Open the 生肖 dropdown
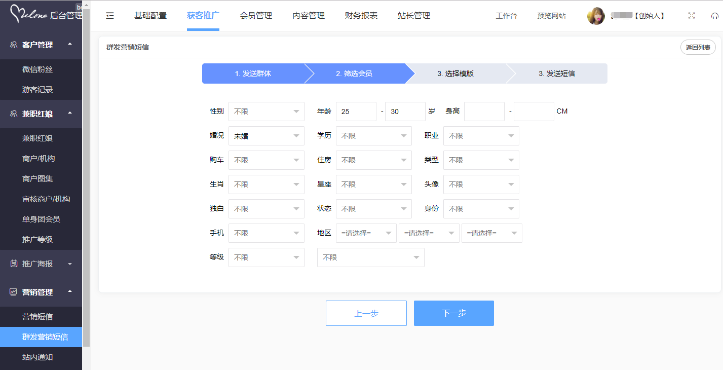 [x=267, y=184]
